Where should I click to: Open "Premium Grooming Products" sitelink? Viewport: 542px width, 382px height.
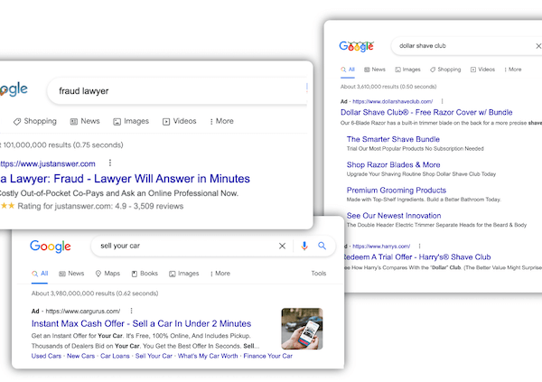pos(397,191)
